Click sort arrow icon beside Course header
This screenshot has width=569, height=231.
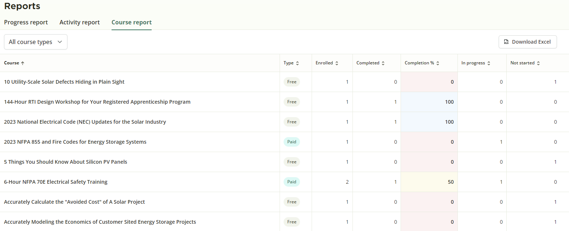23,63
